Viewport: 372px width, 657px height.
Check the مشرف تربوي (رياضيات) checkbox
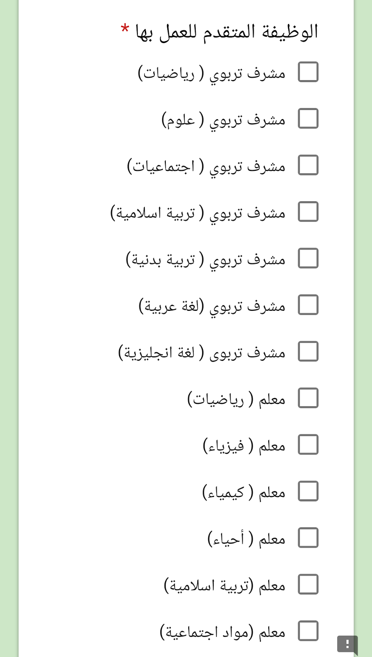coord(308,72)
